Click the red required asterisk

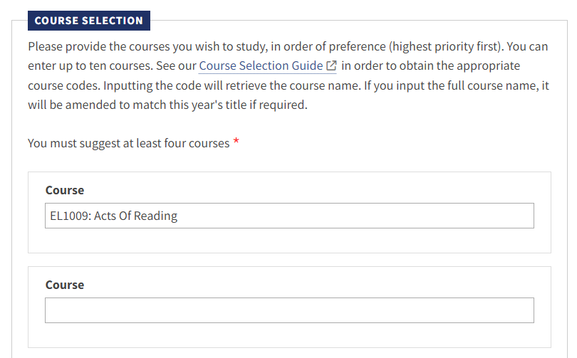click(x=236, y=143)
